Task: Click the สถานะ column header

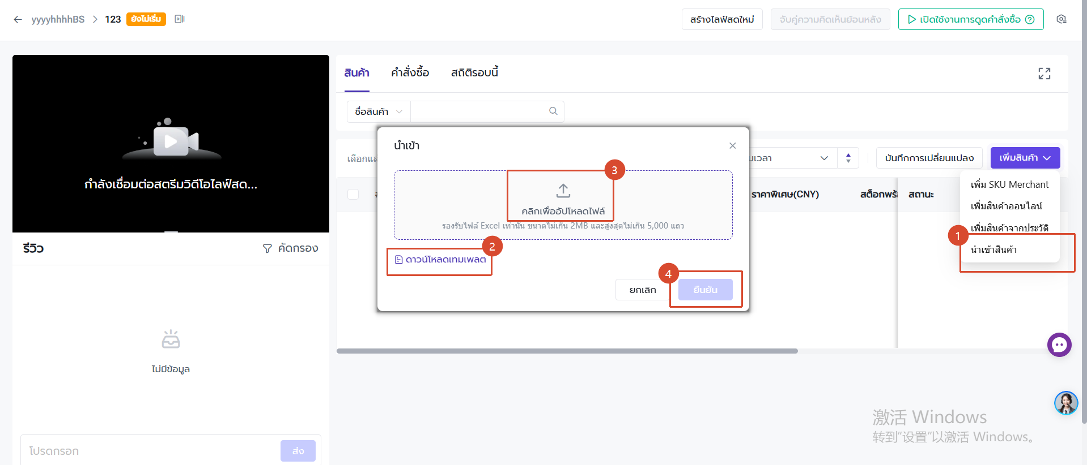Action: (x=921, y=194)
